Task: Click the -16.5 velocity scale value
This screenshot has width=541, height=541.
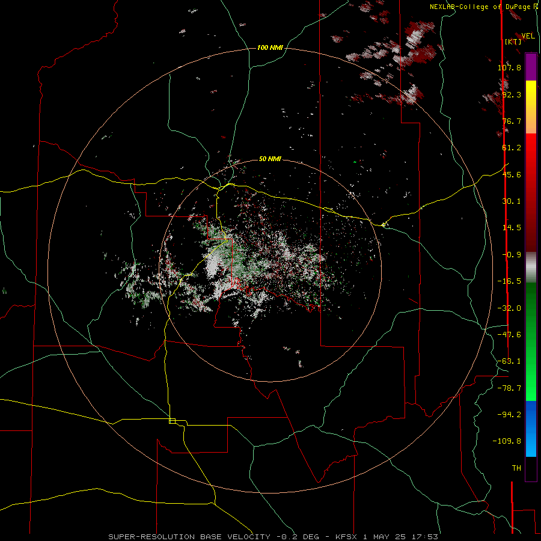Action: (509, 281)
